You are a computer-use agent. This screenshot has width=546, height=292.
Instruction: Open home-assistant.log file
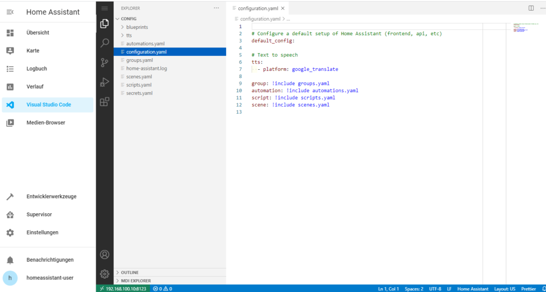(170, 69)
